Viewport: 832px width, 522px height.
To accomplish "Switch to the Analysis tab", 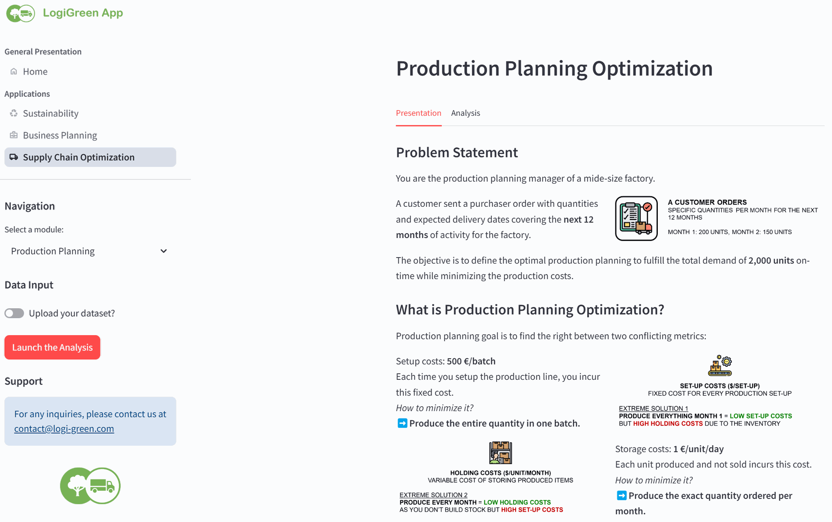I will point(465,113).
